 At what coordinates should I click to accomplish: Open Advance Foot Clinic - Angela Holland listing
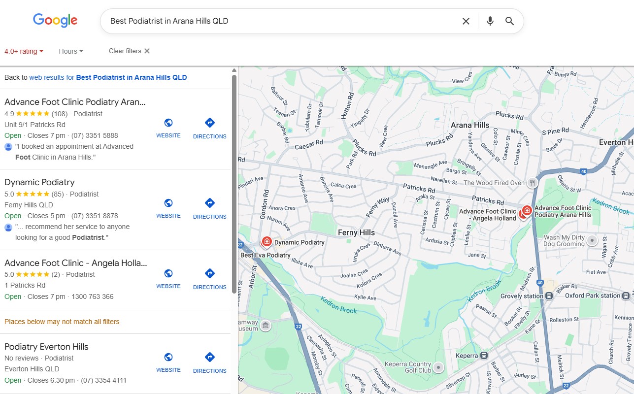tap(75, 263)
